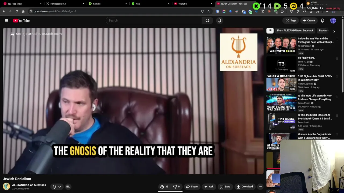This screenshot has width=344, height=193.
Task: Open the WHAT A DISASTER F-15 thumbnail
Action: [281, 83]
